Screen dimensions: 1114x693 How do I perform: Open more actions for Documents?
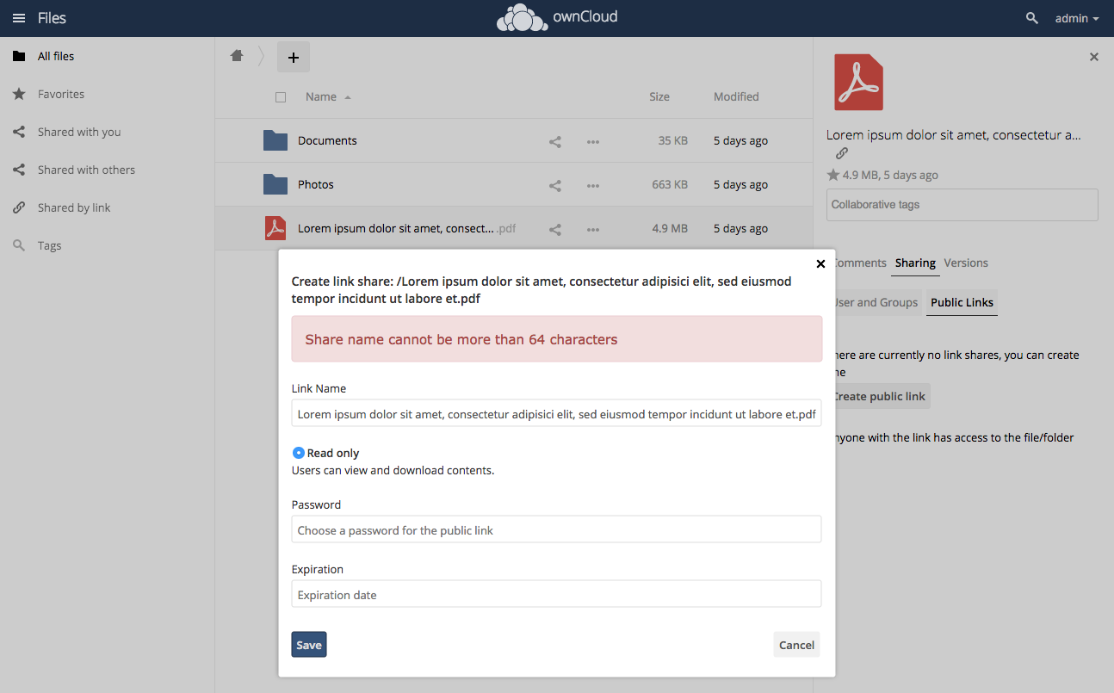click(593, 141)
